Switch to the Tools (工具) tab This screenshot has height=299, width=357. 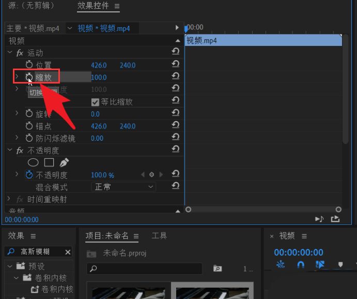159,236
